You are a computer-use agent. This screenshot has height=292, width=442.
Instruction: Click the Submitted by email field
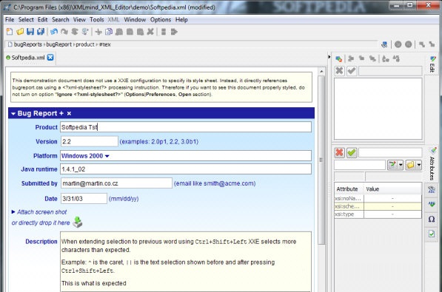coord(116,183)
